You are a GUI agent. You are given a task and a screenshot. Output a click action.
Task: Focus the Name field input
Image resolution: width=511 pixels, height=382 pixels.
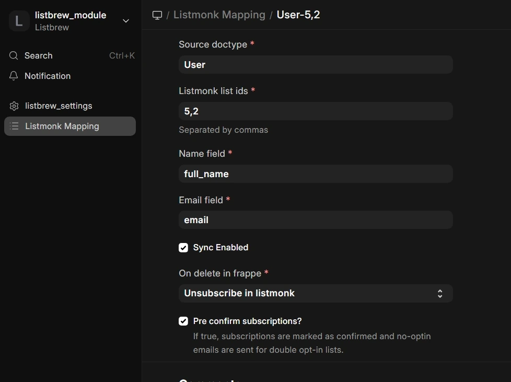[316, 173]
